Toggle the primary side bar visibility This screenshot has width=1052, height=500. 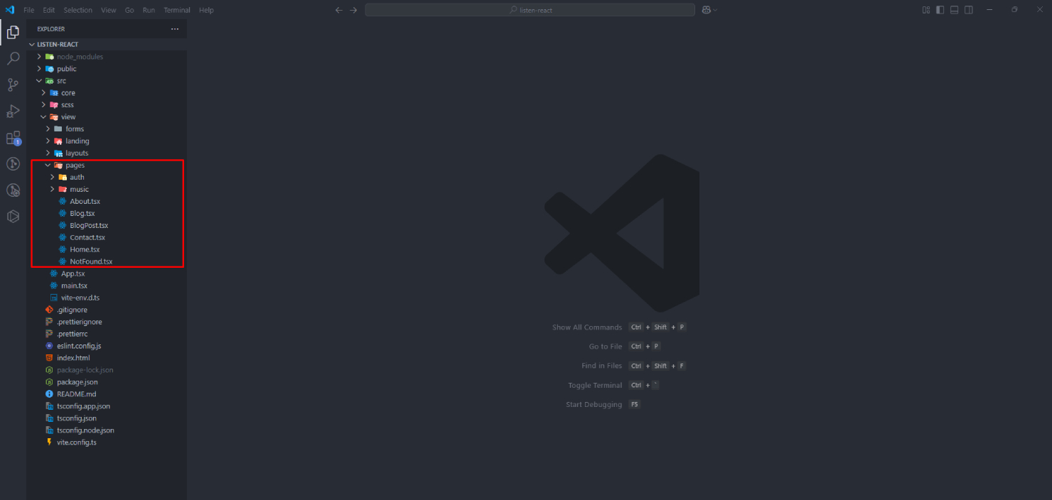coord(940,10)
